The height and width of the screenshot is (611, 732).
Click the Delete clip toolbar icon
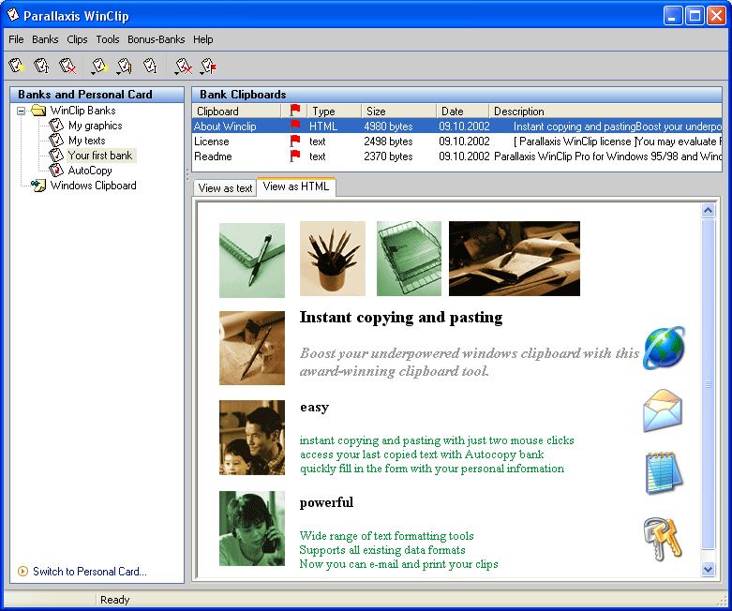pyautogui.click(x=183, y=66)
